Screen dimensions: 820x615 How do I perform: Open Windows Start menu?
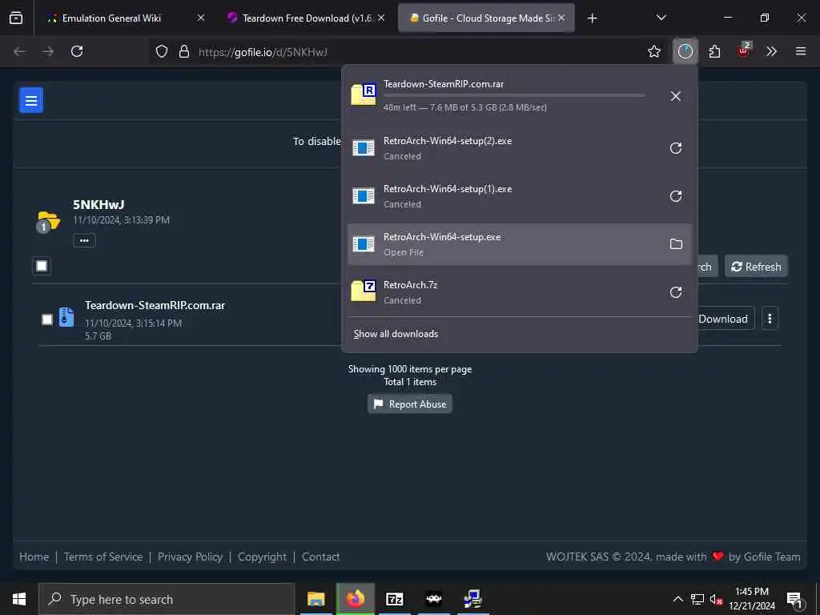pyautogui.click(x=19, y=599)
